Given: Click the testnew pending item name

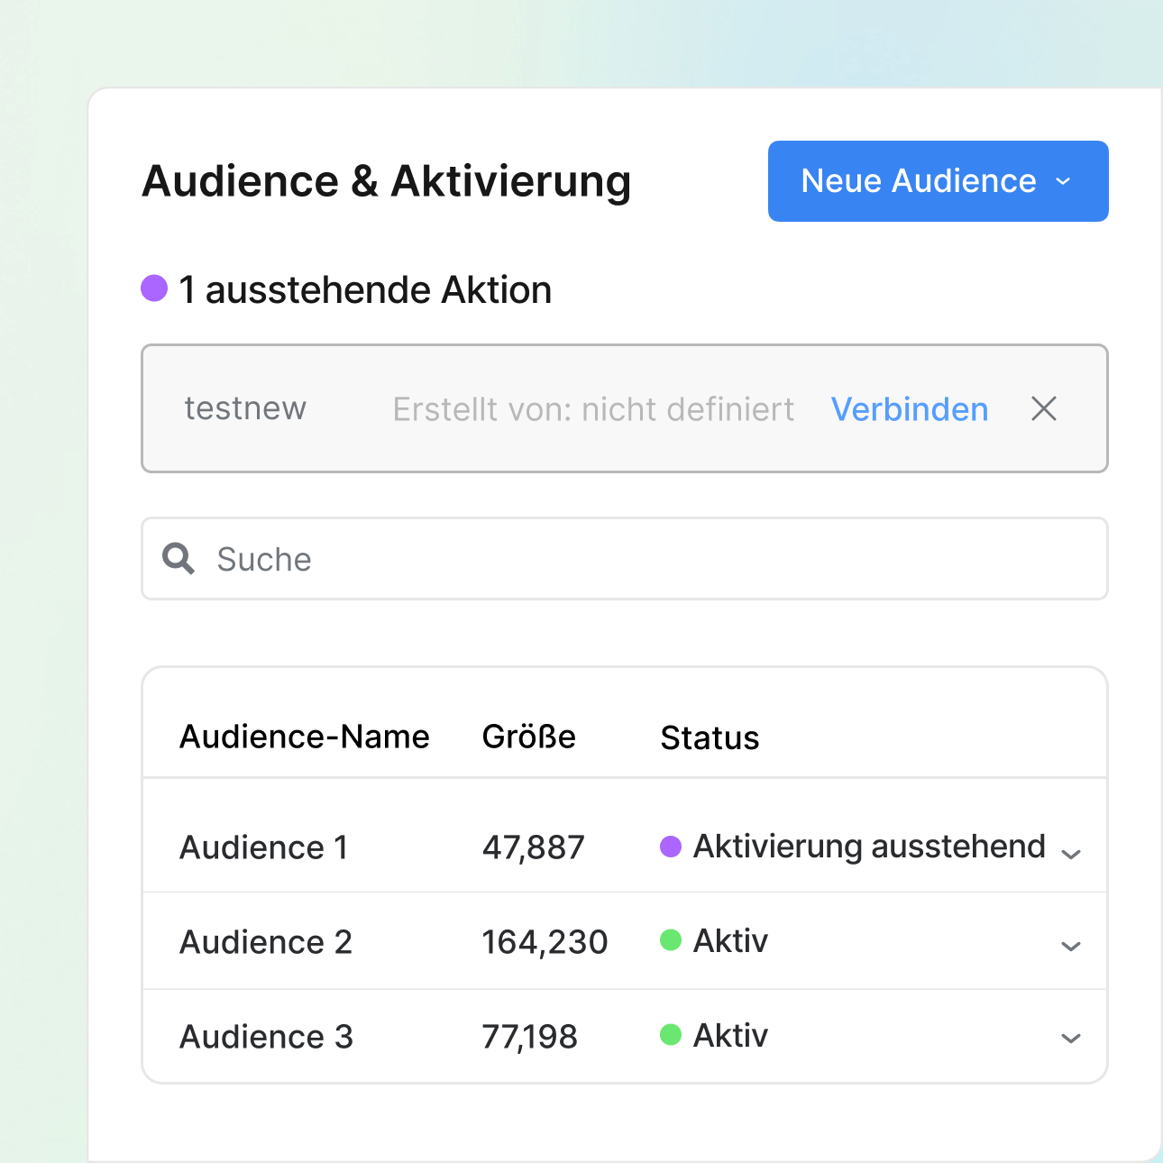Looking at the screenshot, I should (245, 408).
